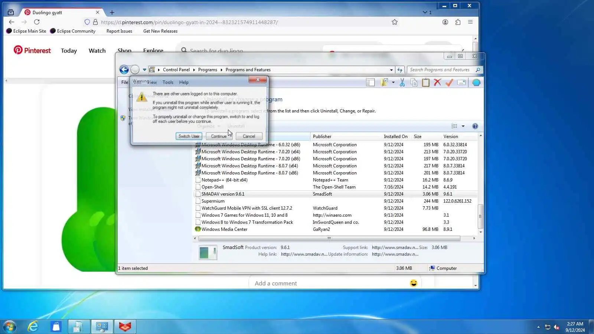Viewport: 594px width, 334px height.
Task: Show hidden tray icons arrow
Action: click(538, 327)
